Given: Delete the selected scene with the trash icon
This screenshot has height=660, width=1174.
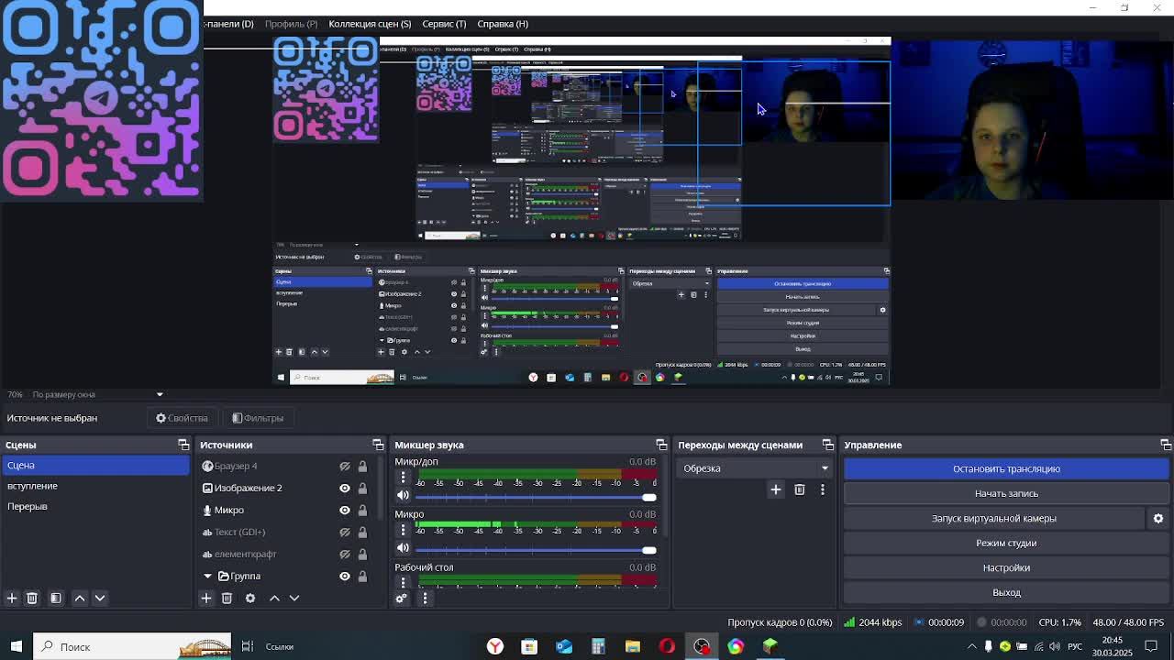Looking at the screenshot, I should 32,598.
